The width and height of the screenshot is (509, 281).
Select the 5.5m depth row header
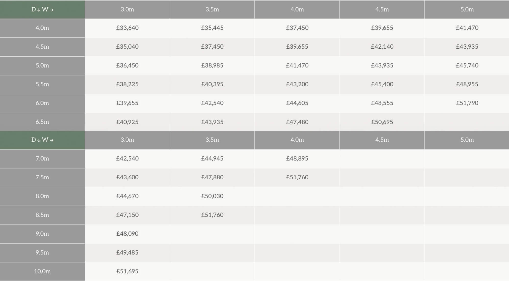pyautogui.click(x=42, y=84)
